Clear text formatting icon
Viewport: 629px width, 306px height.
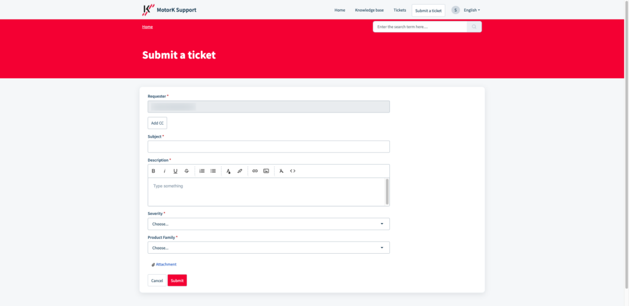[281, 171]
